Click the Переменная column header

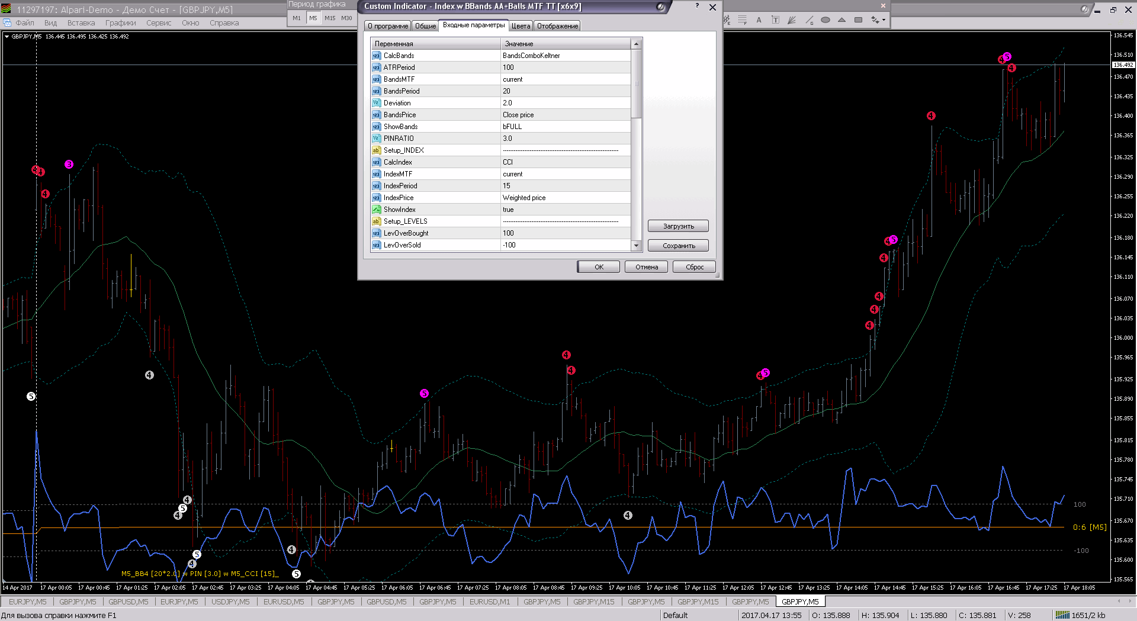(x=435, y=44)
